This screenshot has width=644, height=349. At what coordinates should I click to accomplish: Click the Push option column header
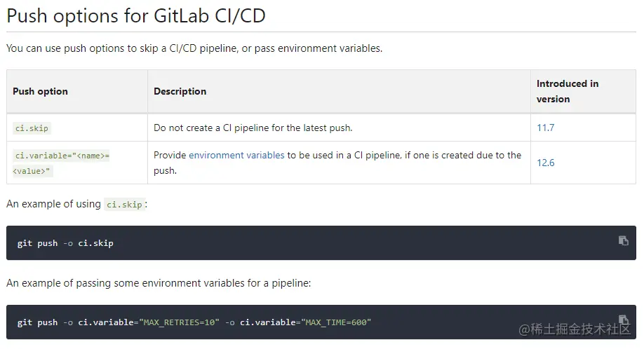(x=41, y=91)
